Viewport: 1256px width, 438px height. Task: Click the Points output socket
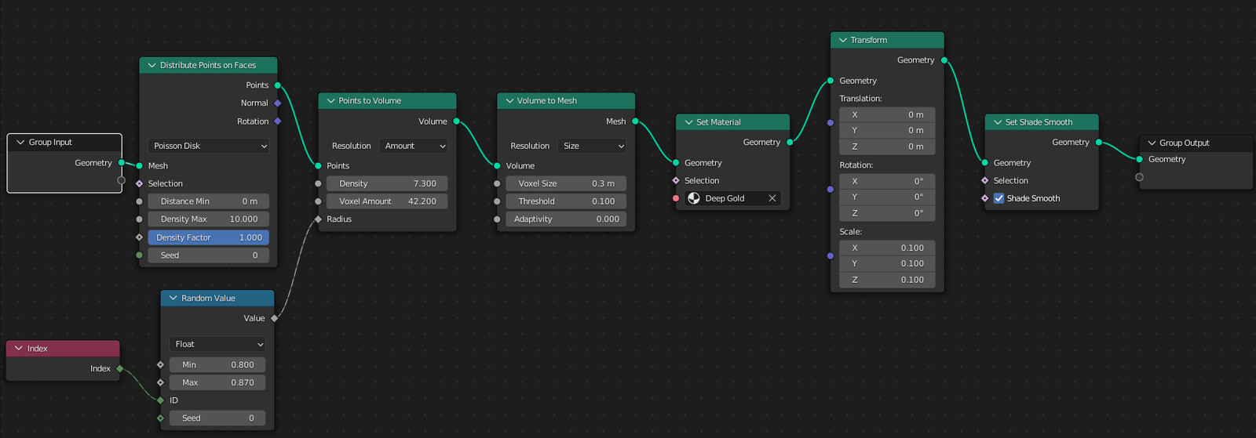278,85
